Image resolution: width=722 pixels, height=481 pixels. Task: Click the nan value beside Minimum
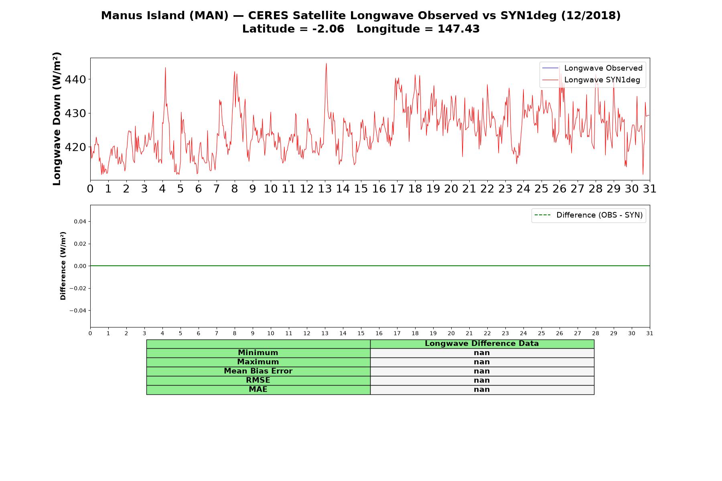[x=482, y=353]
